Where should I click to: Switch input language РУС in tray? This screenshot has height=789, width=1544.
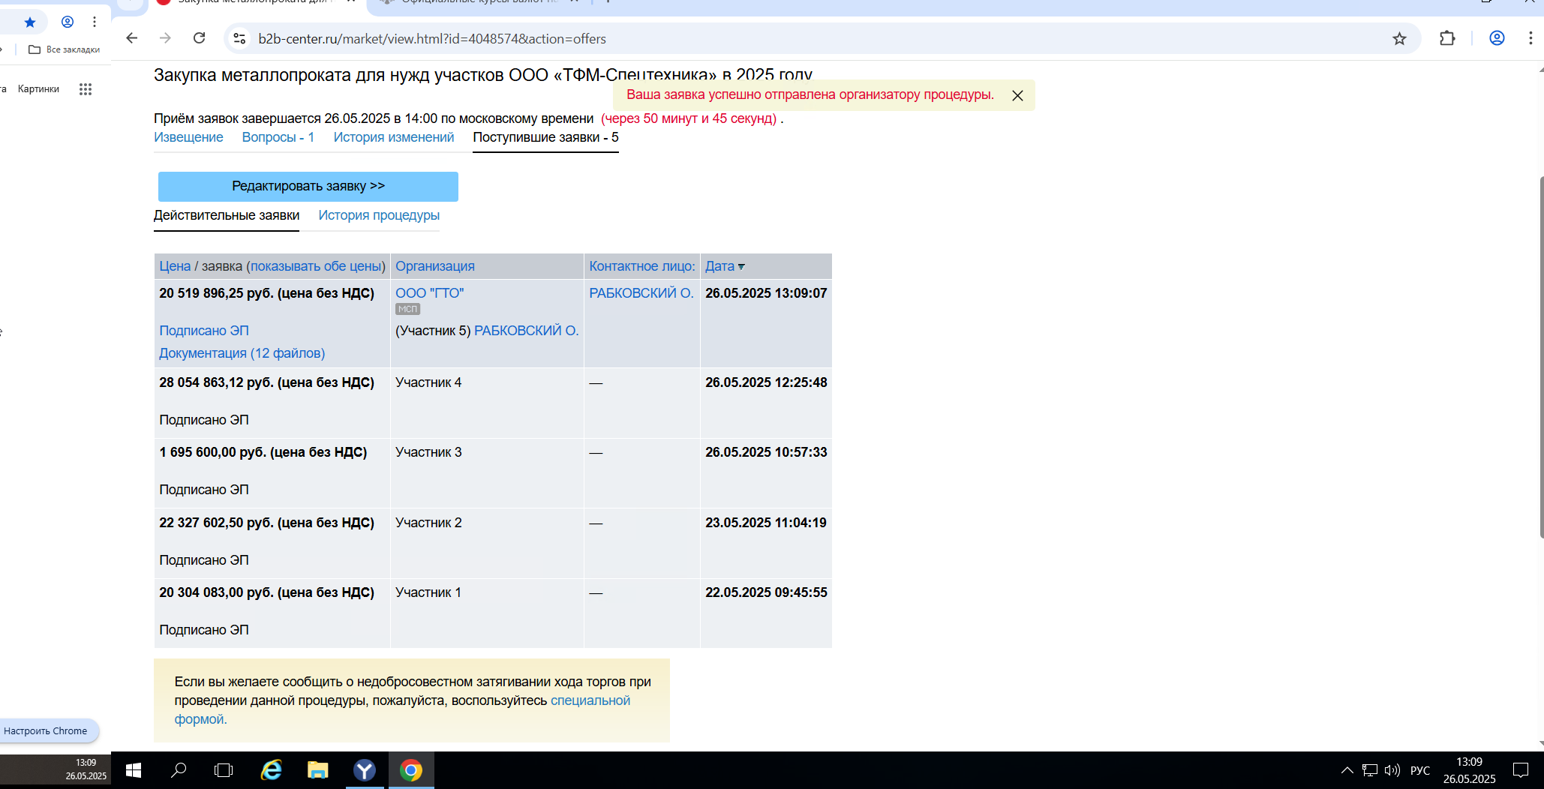(1420, 770)
